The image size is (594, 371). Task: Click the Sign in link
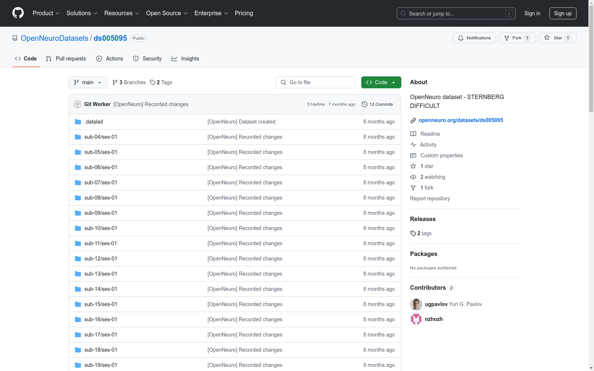pyautogui.click(x=532, y=13)
